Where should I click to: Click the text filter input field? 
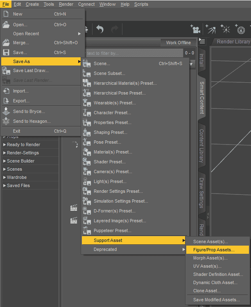tap(134, 53)
